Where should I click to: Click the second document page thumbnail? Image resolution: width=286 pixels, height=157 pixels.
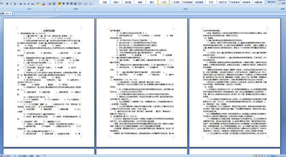142,83
